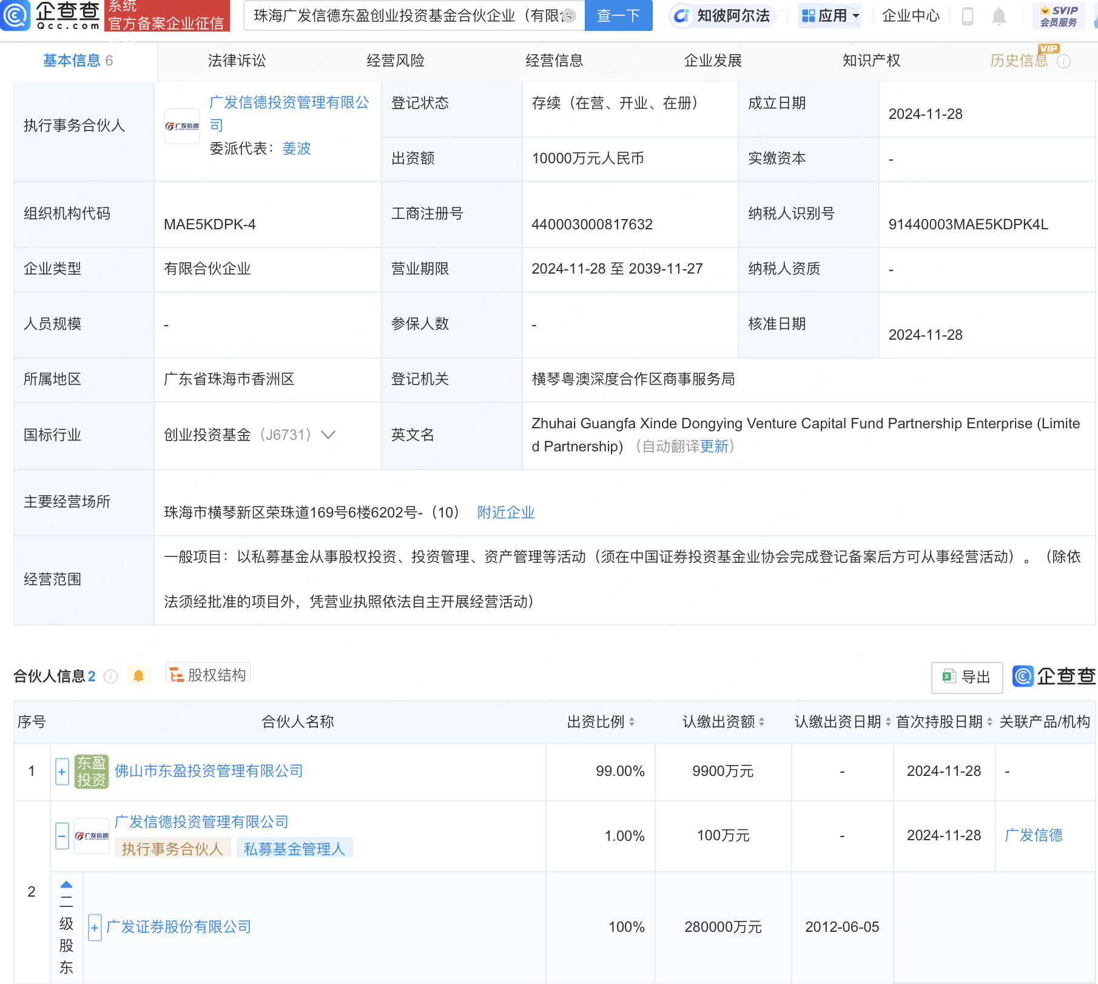Click 附近企业 link

click(x=506, y=513)
